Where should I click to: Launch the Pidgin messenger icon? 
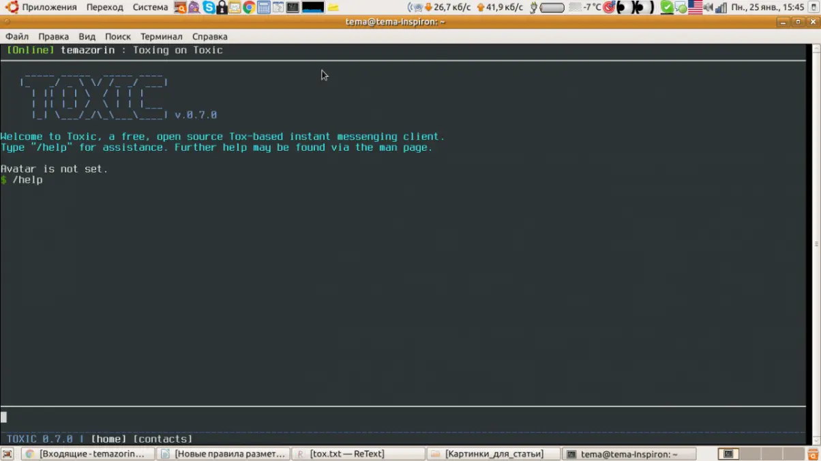[x=194, y=8]
